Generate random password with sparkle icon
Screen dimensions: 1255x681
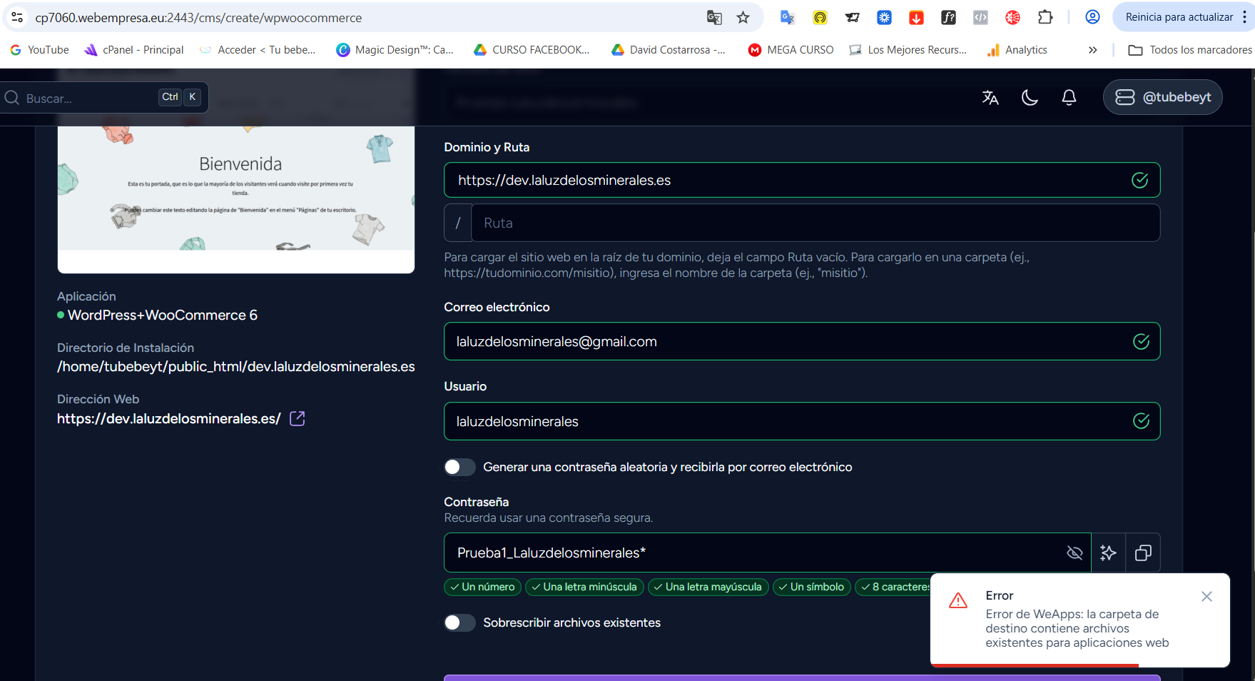(x=1108, y=553)
